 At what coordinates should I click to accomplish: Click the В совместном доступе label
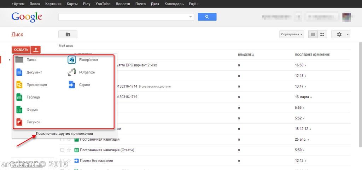[x=155, y=87]
